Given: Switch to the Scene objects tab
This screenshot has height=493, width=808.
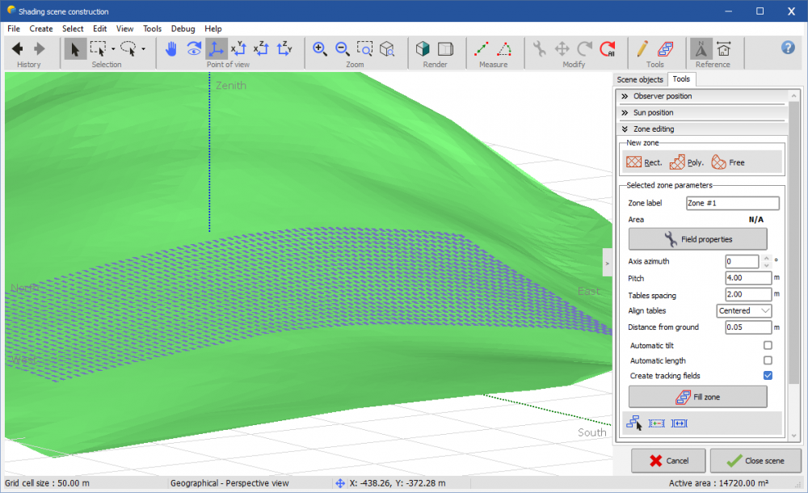Looking at the screenshot, I should [640, 79].
